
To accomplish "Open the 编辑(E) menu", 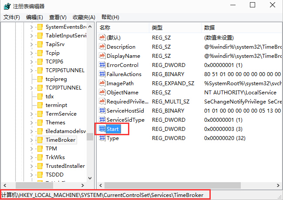I will coord(34,17).
